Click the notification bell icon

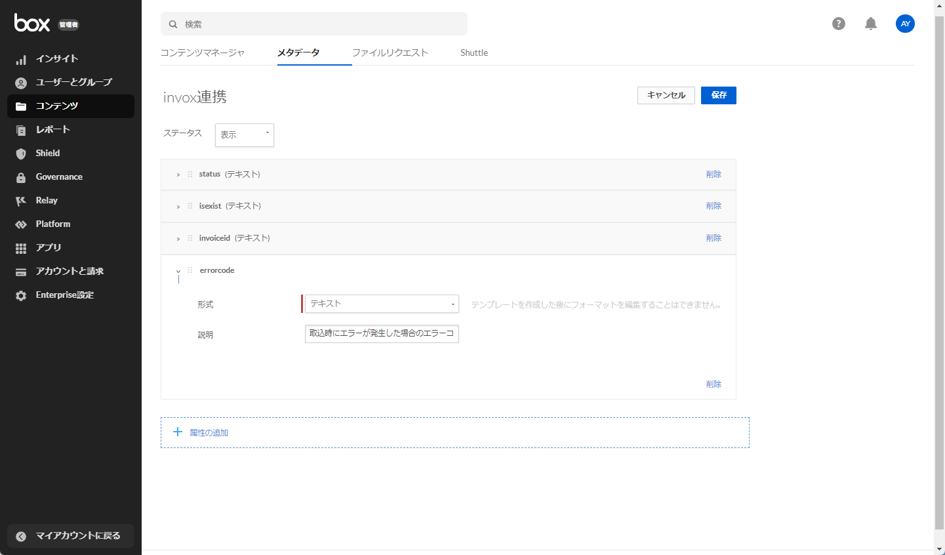[x=871, y=24]
